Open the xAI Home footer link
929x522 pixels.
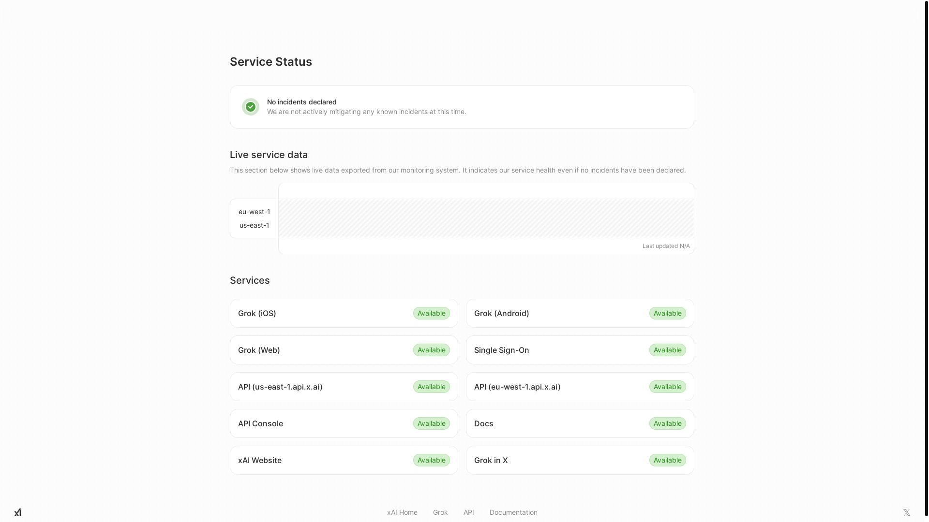coord(402,512)
